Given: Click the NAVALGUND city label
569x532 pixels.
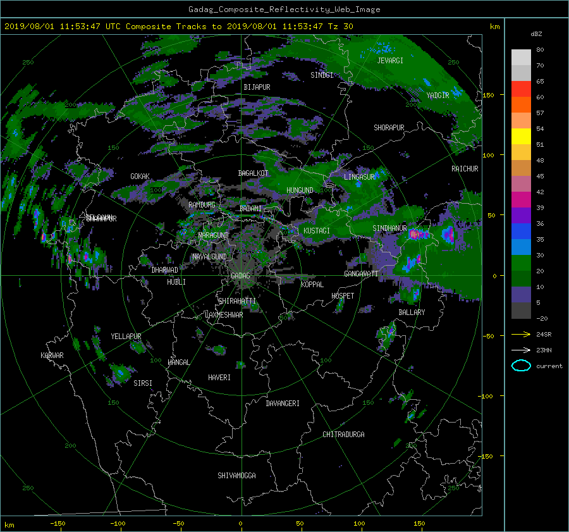Looking at the screenshot, I should tap(209, 257).
